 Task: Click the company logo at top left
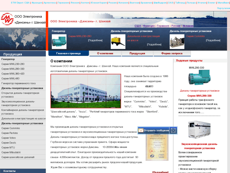tap(7, 19)
